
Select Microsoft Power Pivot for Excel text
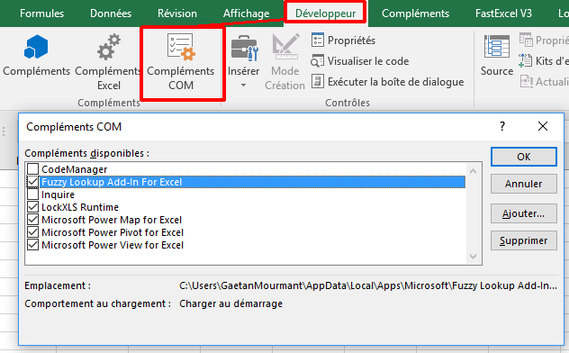tap(113, 232)
